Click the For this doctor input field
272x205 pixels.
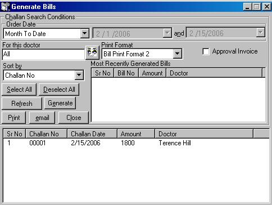pos(43,55)
